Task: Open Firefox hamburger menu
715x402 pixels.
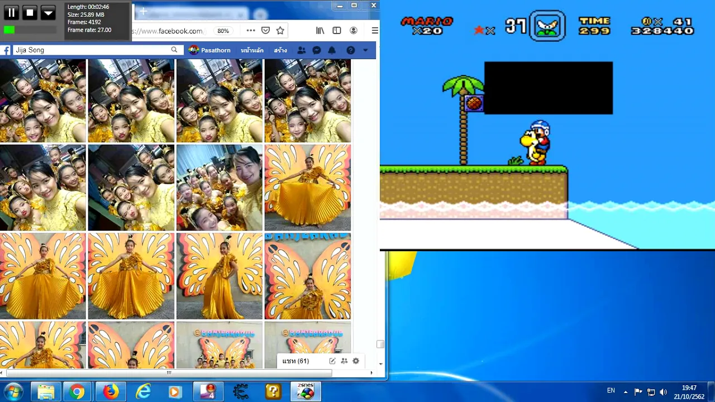Action: [x=375, y=31]
